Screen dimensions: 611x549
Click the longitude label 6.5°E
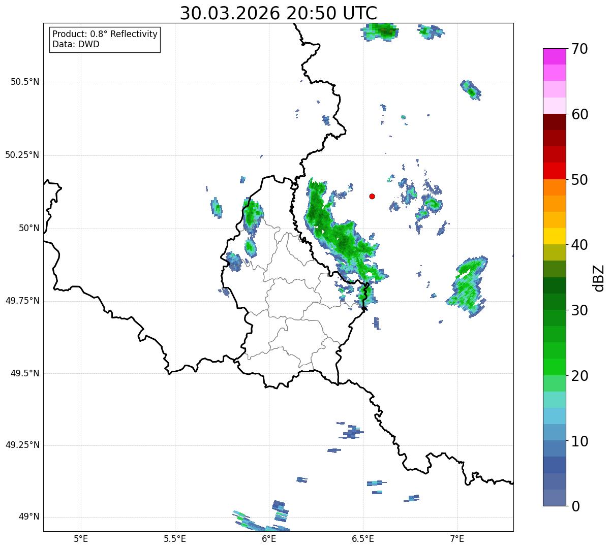click(x=363, y=538)
